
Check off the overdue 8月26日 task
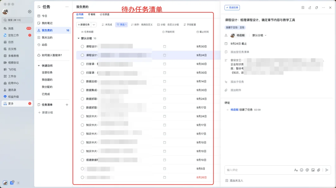pos(82,177)
